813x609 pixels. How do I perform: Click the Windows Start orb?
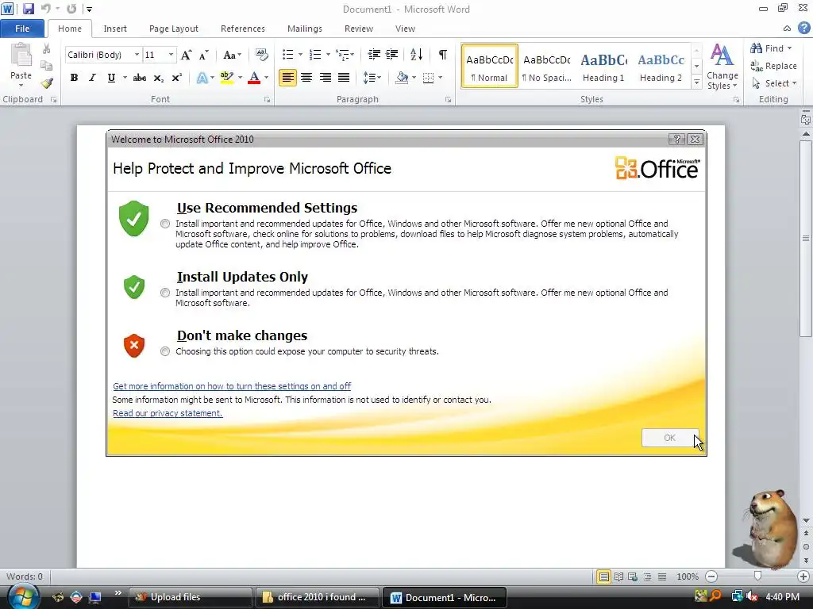(24, 596)
